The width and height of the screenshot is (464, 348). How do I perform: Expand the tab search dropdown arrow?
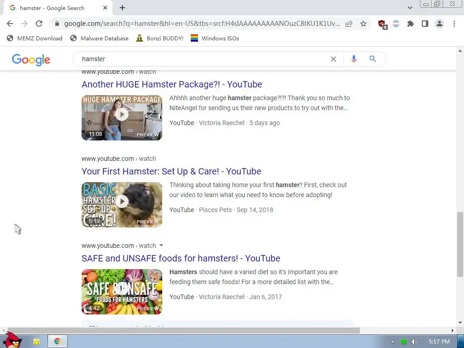click(410, 8)
